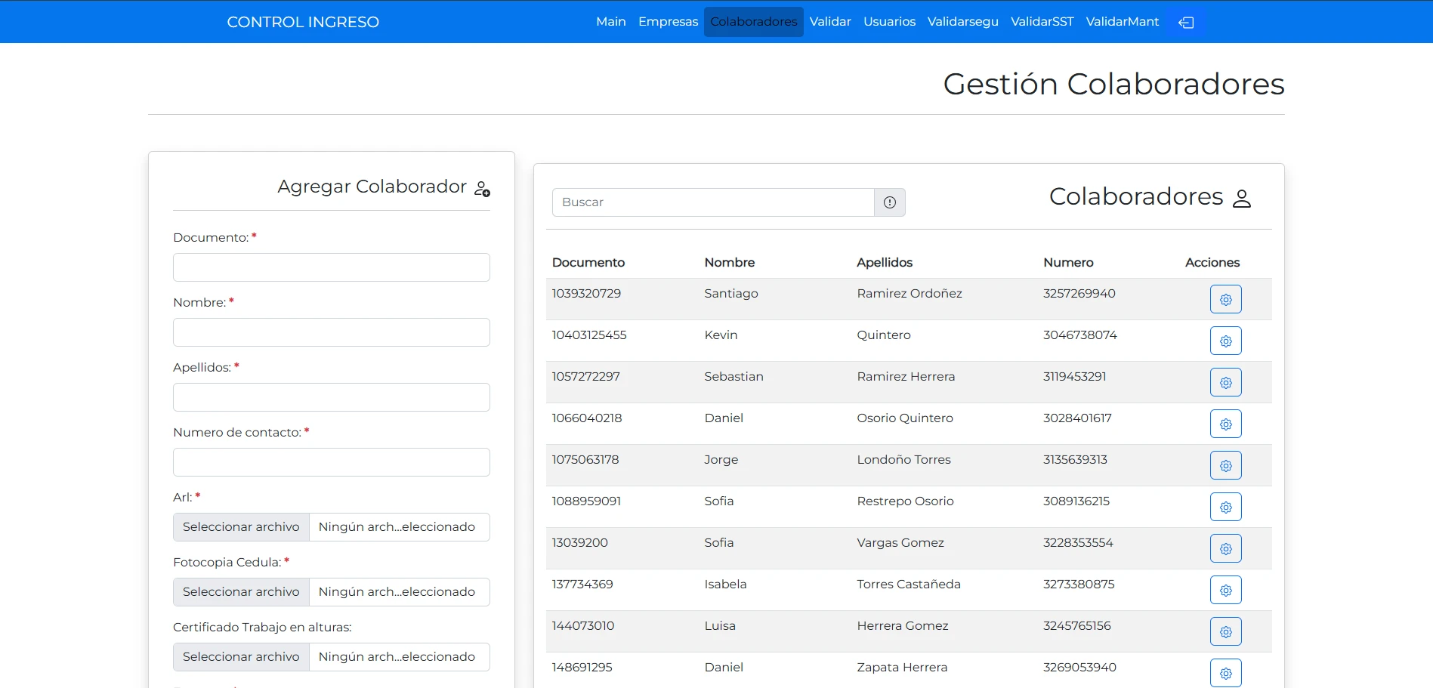The width and height of the screenshot is (1433, 688).
Task: Open gear actions for Jorge Londoño Torres
Action: pos(1225,466)
